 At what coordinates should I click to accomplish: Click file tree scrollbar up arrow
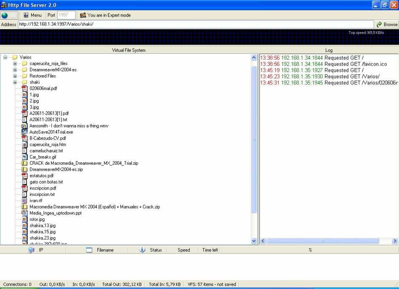click(254, 57)
